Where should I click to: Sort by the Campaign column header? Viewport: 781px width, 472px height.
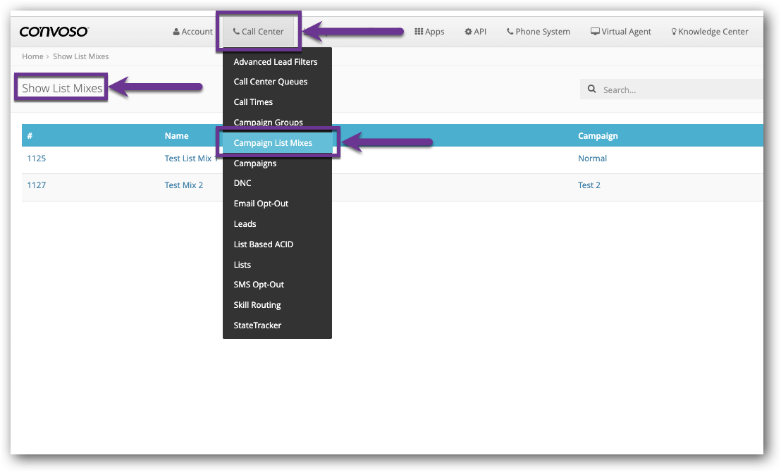[598, 136]
